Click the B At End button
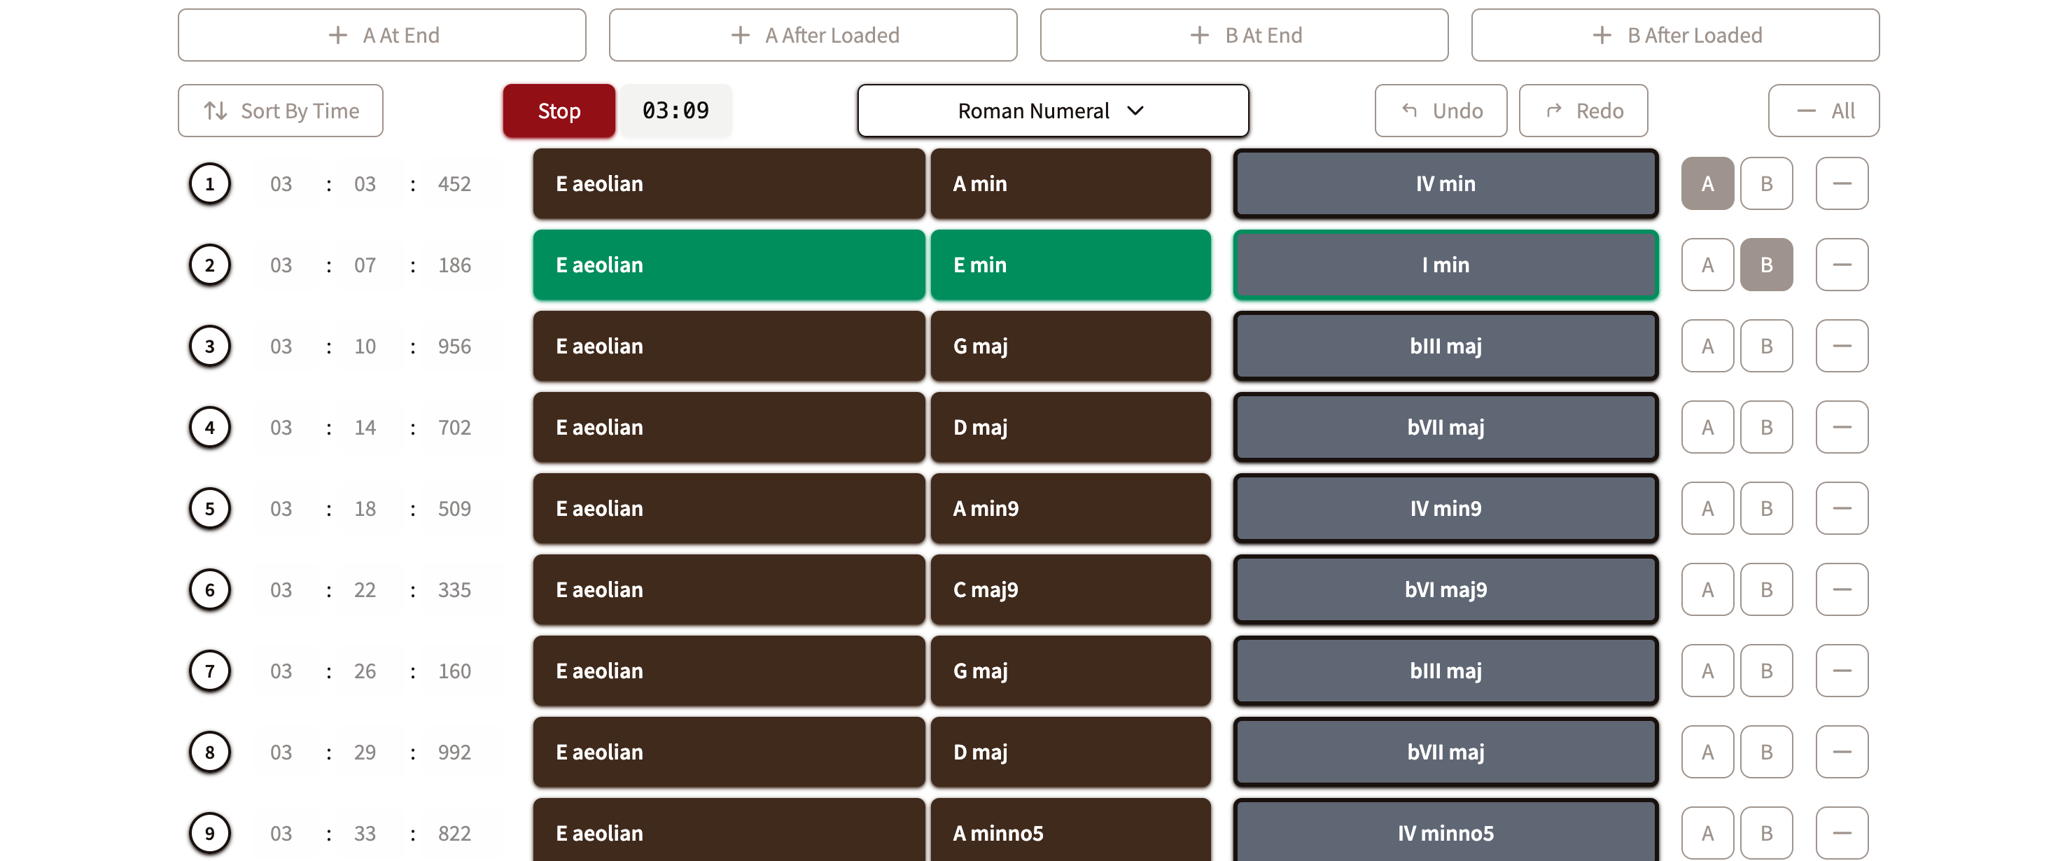The height and width of the screenshot is (861, 2058). (1244, 35)
